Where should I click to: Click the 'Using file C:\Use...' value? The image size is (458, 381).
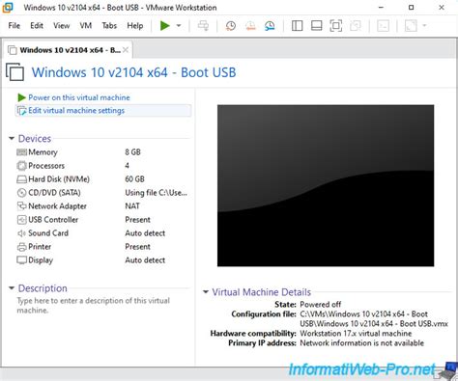tap(156, 193)
